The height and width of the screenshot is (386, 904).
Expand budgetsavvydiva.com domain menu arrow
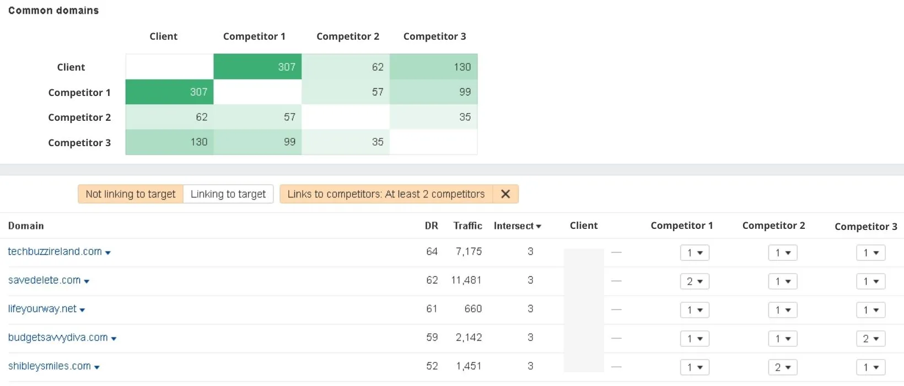pos(114,339)
